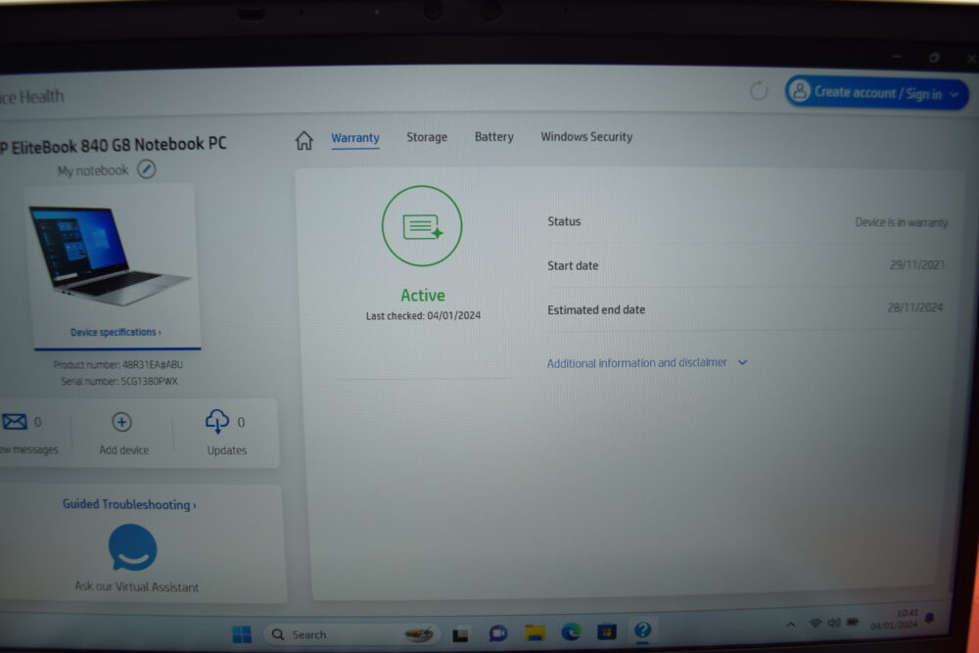
Task: Open Updates with the cloud download icon
Action: pos(217,422)
